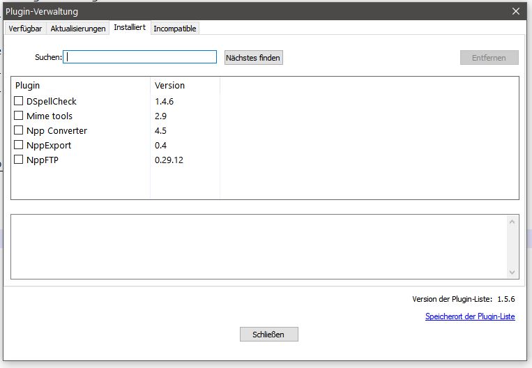Image resolution: width=532 pixels, height=368 pixels.
Task: Click the description scrollbar up arrow
Action: (512, 222)
